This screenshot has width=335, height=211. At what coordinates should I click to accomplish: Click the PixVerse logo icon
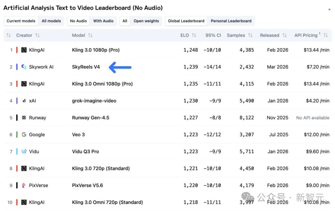coord(24,185)
